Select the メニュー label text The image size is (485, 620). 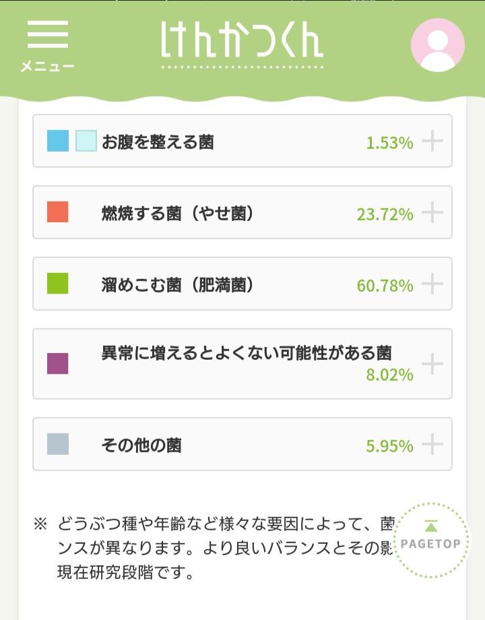pos(47,66)
